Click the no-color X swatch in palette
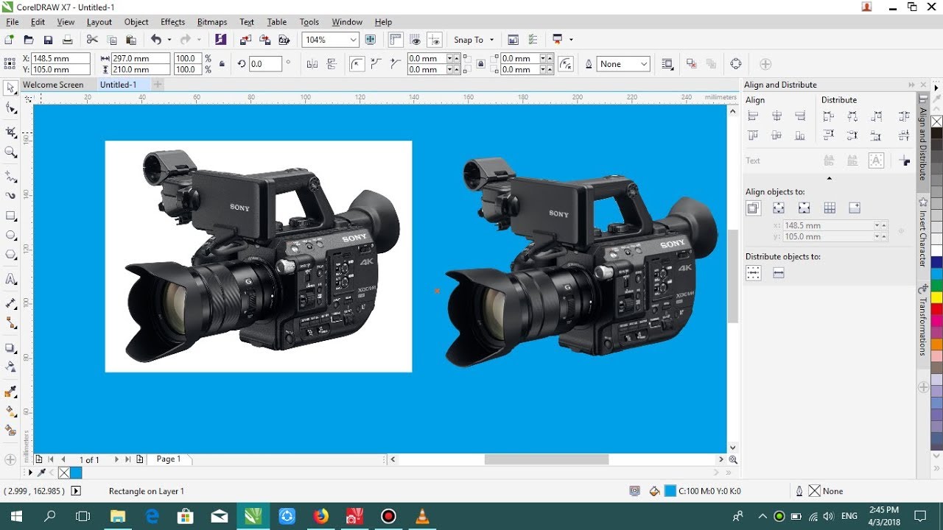The image size is (943, 530). click(936, 121)
